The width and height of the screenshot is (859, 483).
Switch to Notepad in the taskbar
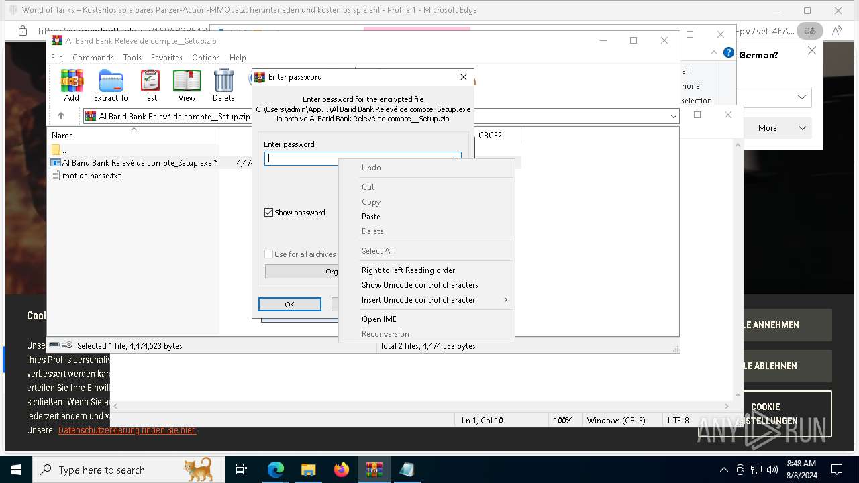tap(407, 470)
